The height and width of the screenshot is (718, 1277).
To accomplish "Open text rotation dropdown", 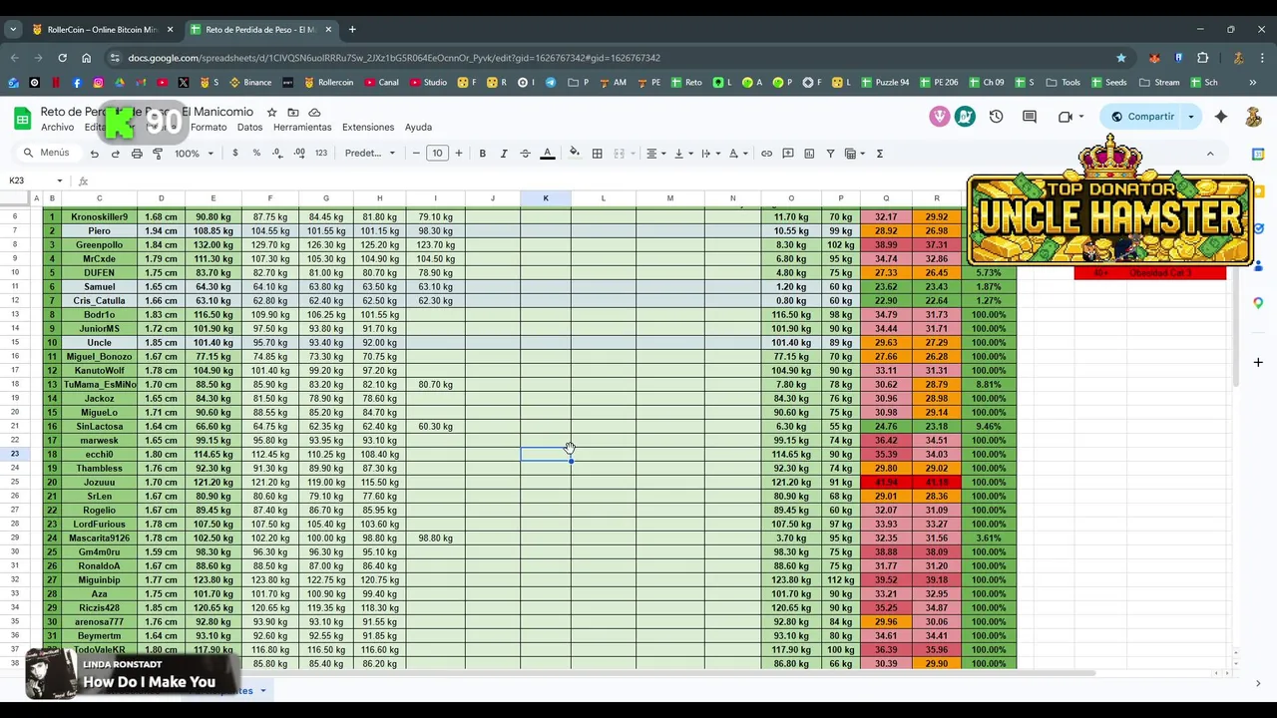I will (737, 154).
